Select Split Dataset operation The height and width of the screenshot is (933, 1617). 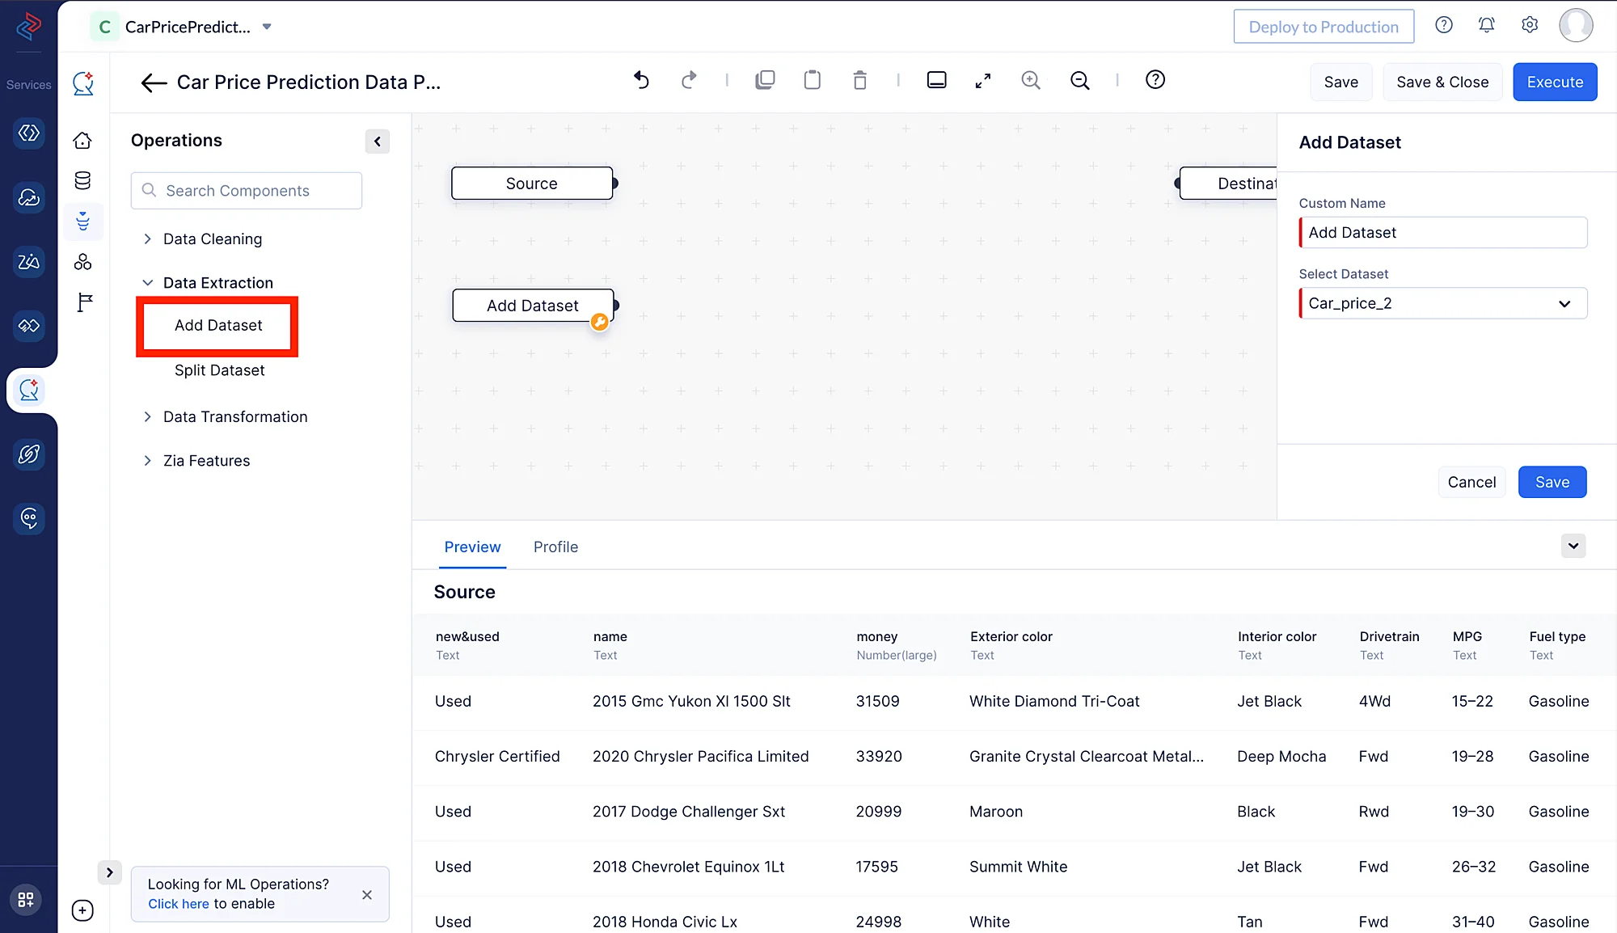click(219, 370)
